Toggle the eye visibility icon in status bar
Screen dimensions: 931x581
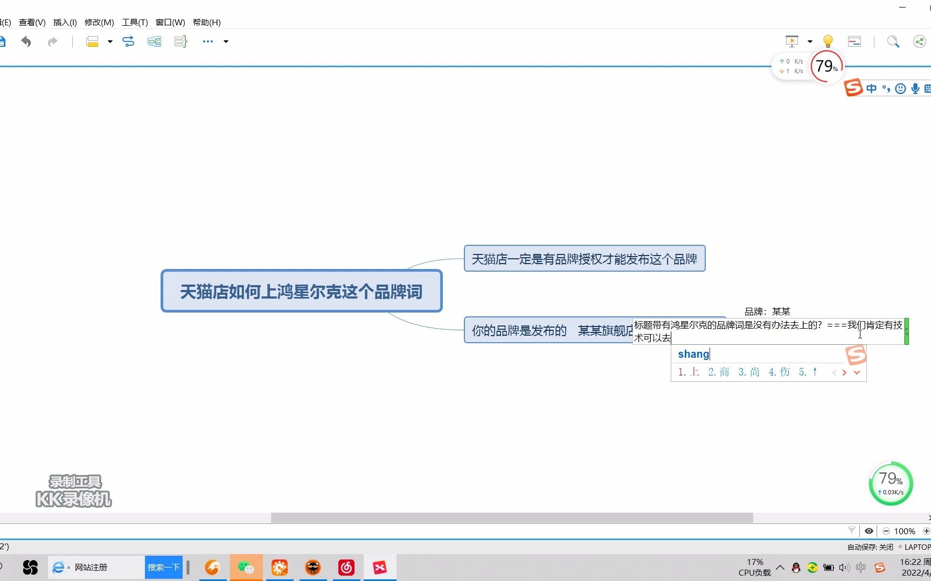(x=869, y=531)
